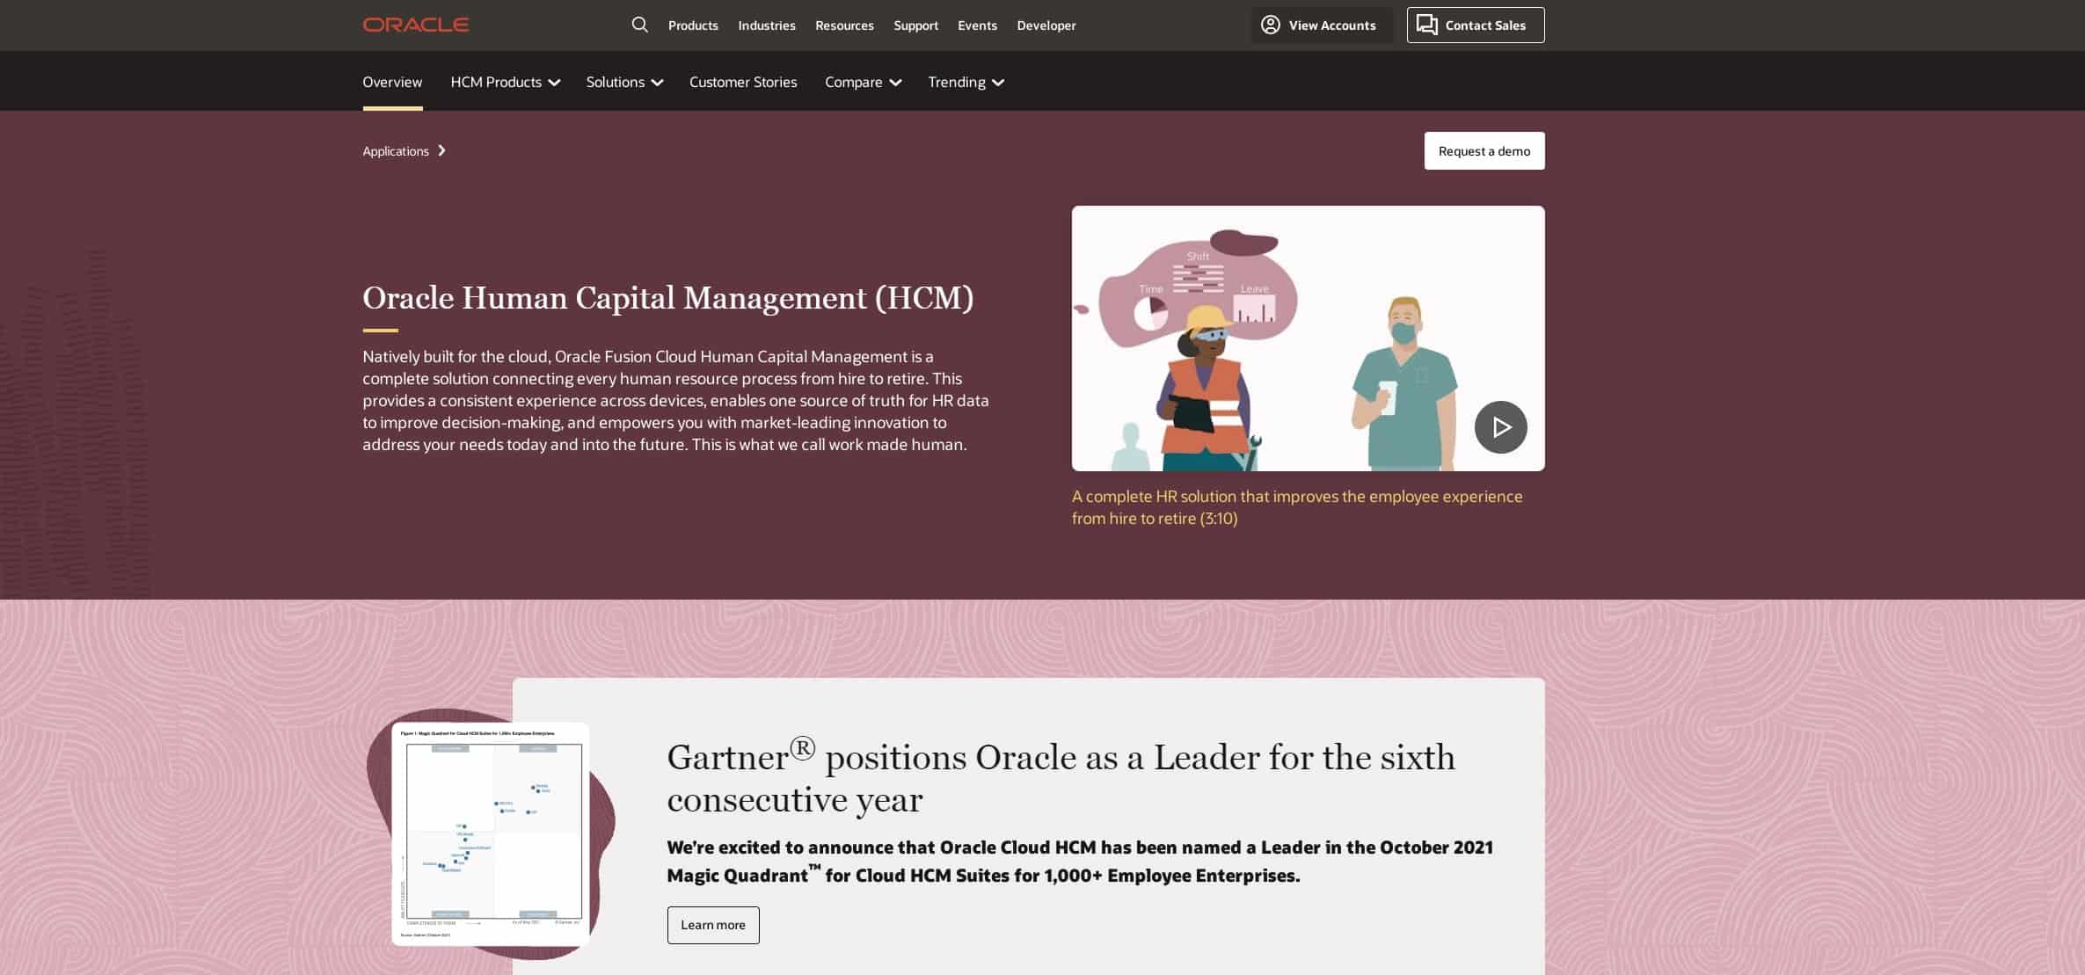Open the search magnifier icon

[639, 25]
